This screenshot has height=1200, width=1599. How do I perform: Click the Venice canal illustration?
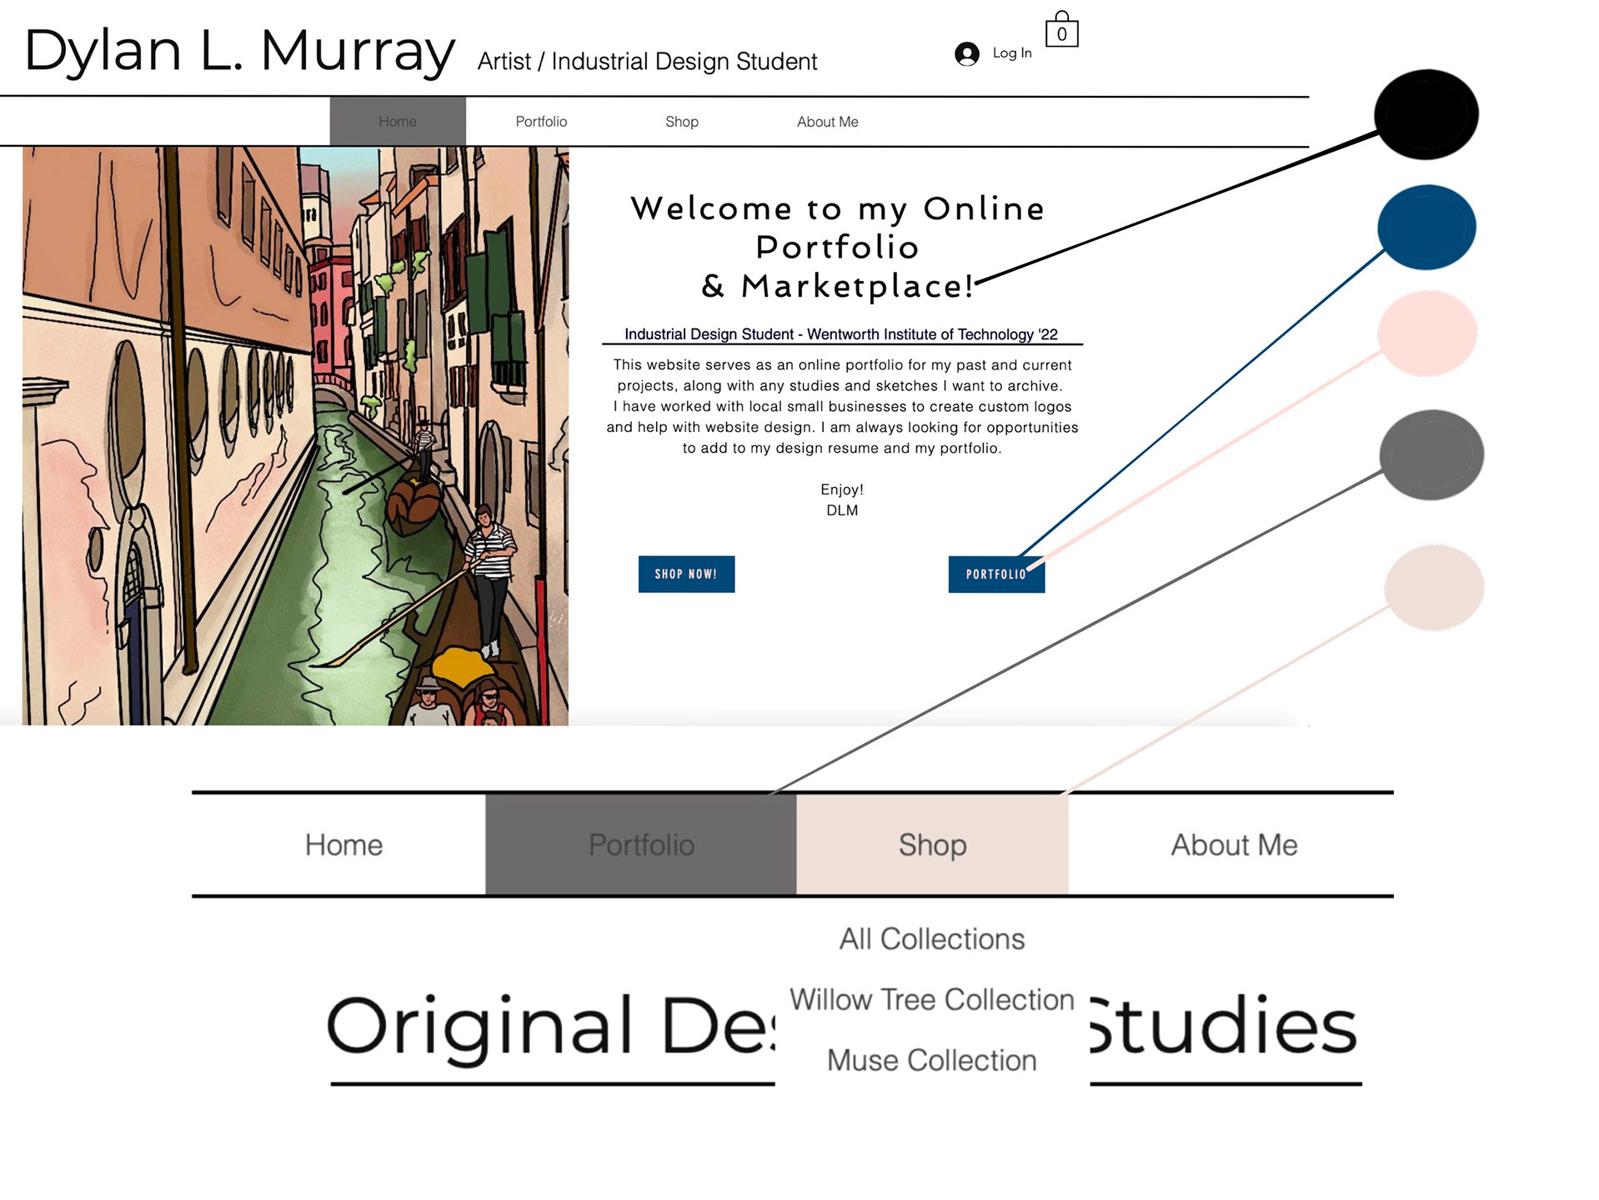pyautogui.click(x=295, y=435)
